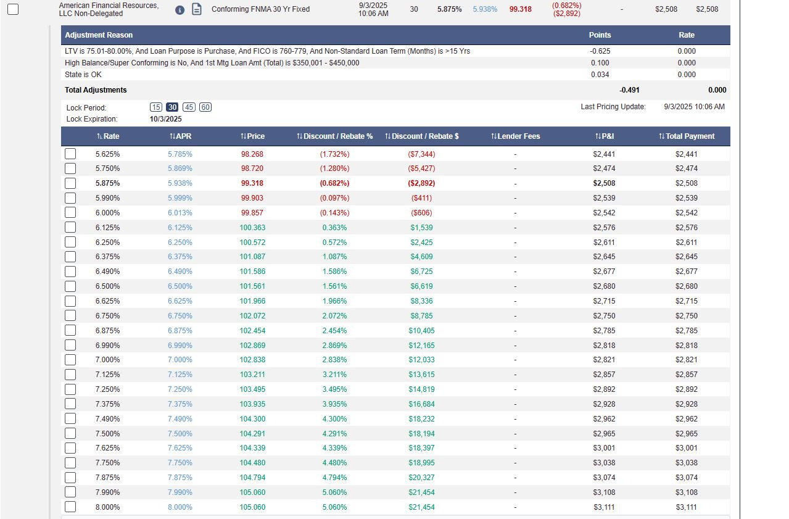Check the American Financial Resources row checkbox
Viewport: 789px width, 519px height.
click(x=13, y=9)
